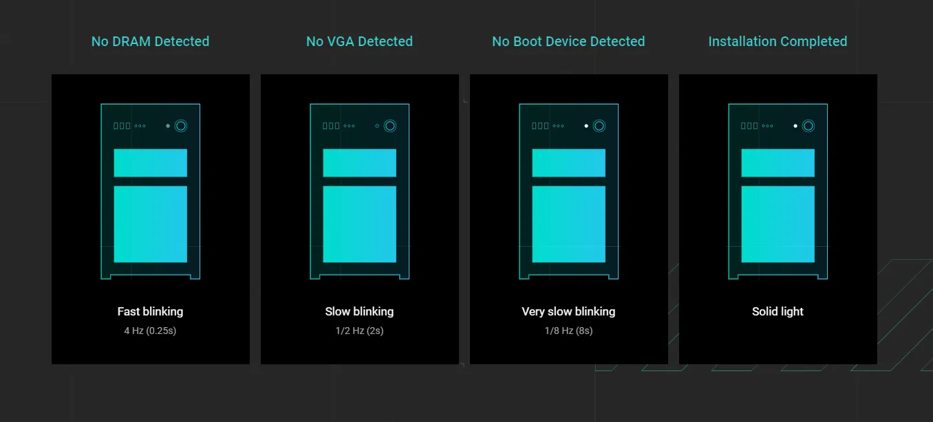Click the "1/2 Hz (2s)" frequency text
Image resolution: width=933 pixels, height=422 pixels.
(359, 331)
